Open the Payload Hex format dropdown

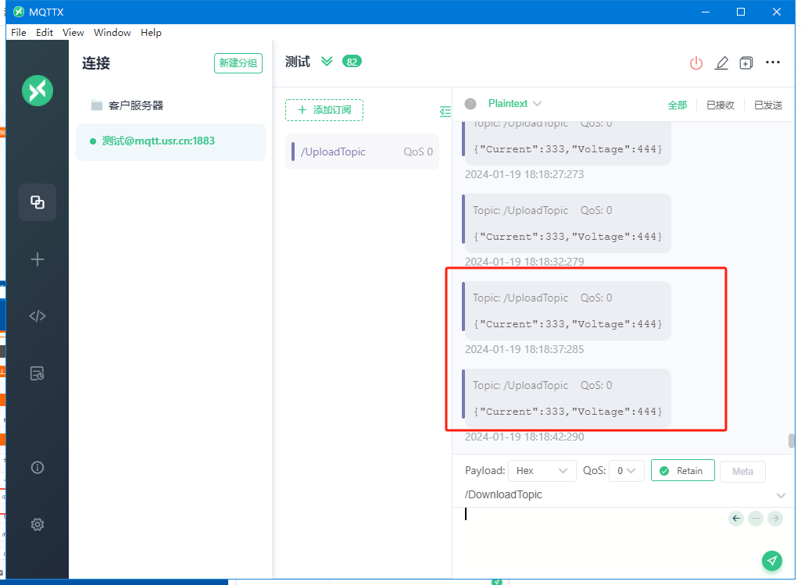[x=542, y=471]
